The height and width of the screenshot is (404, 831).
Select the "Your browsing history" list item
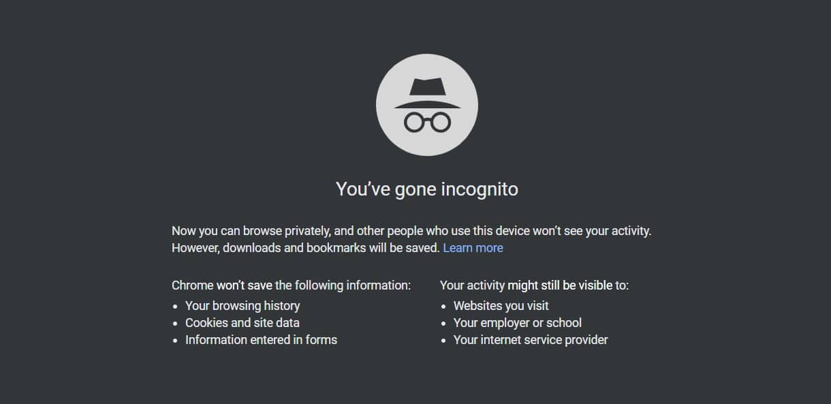click(242, 306)
